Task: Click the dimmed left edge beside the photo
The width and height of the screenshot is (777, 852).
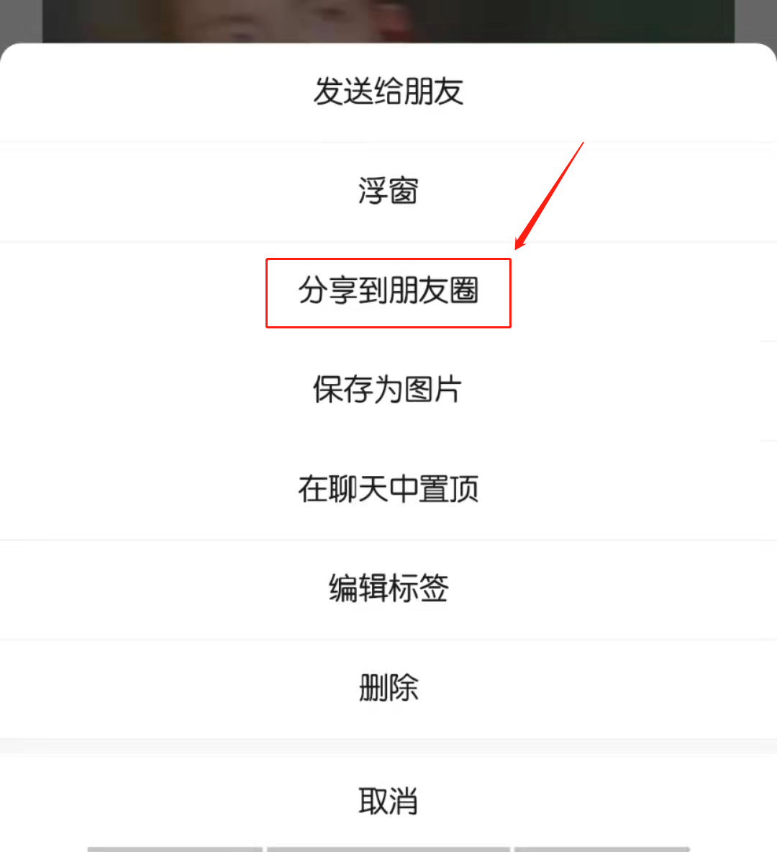Action: coord(21,21)
